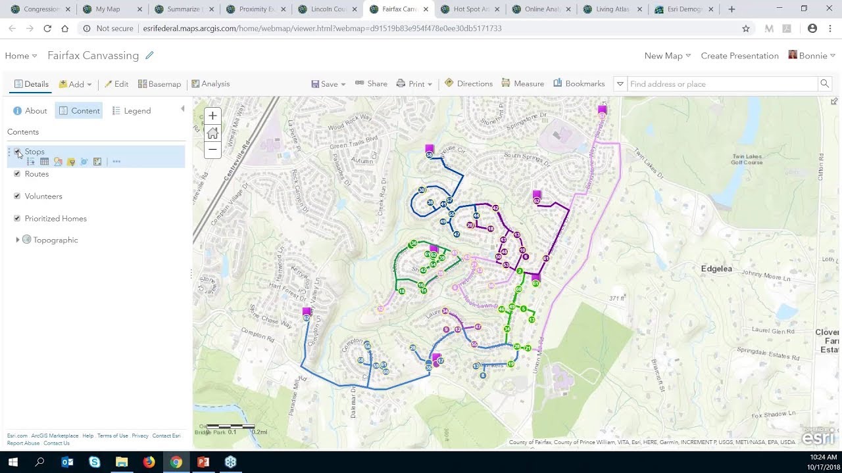The width and height of the screenshot is (842, 473).
Task: Collapse the side panel with arrow icon
Action: (183, 109)
